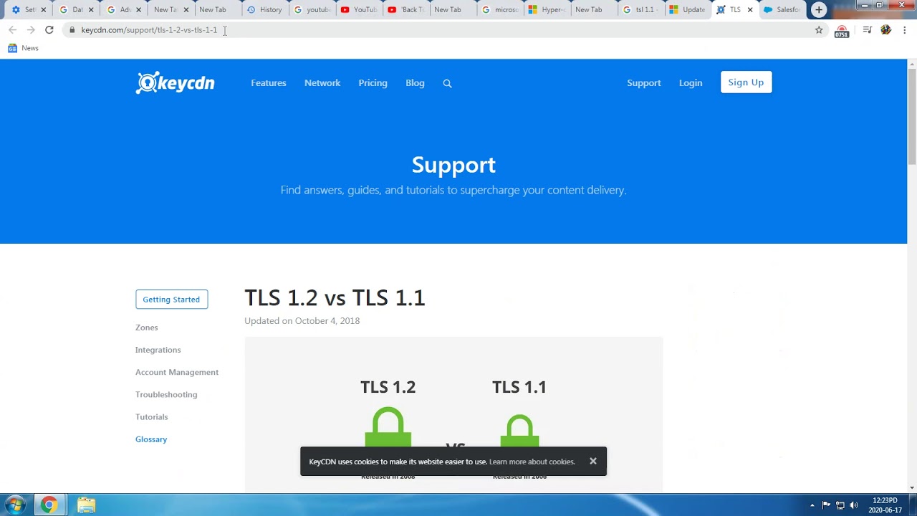View site lock icon information

(x=72, y=29)
